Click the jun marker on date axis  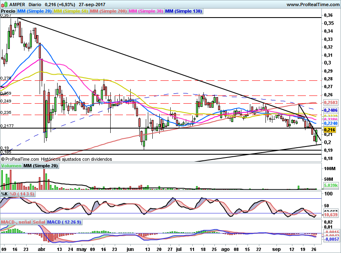click(x=130, y=249)
